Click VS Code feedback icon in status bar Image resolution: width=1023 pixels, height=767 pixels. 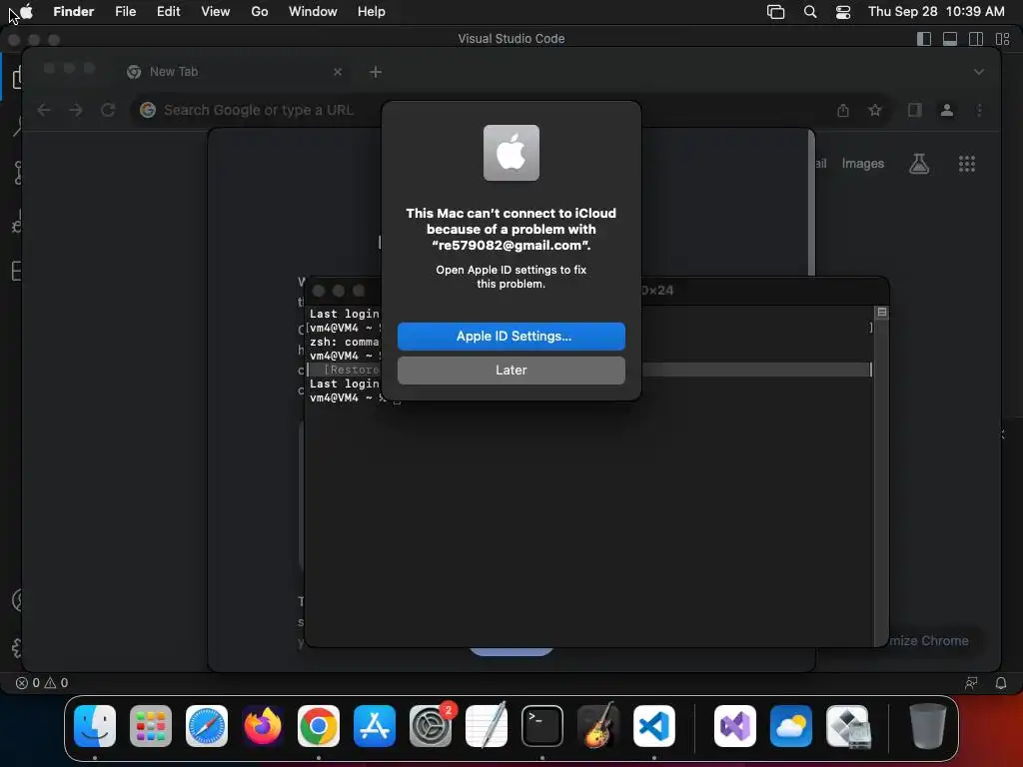pos(971,683)
